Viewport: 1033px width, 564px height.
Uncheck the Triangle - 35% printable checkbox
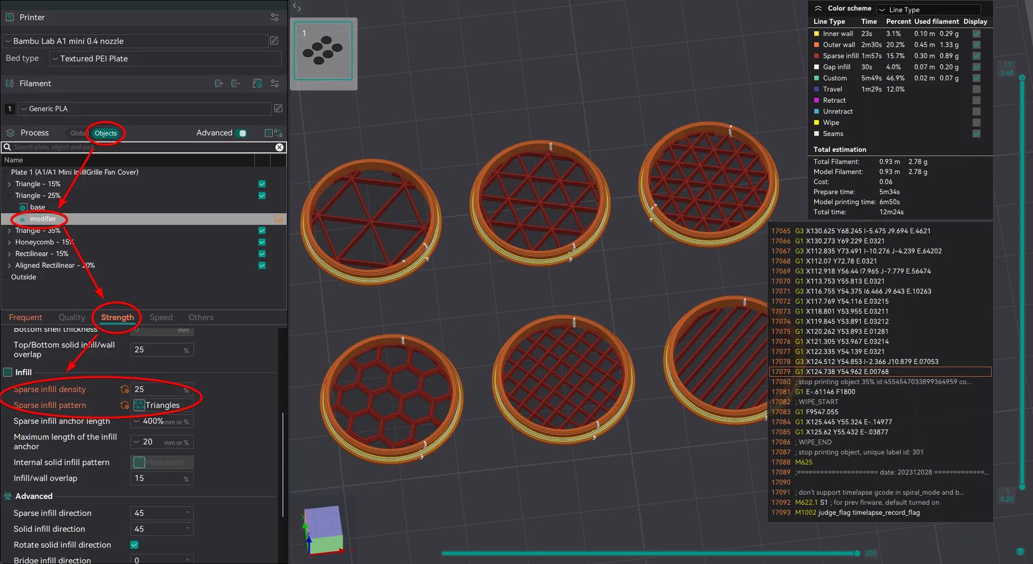pyautogui.click(x=262, y=231)
